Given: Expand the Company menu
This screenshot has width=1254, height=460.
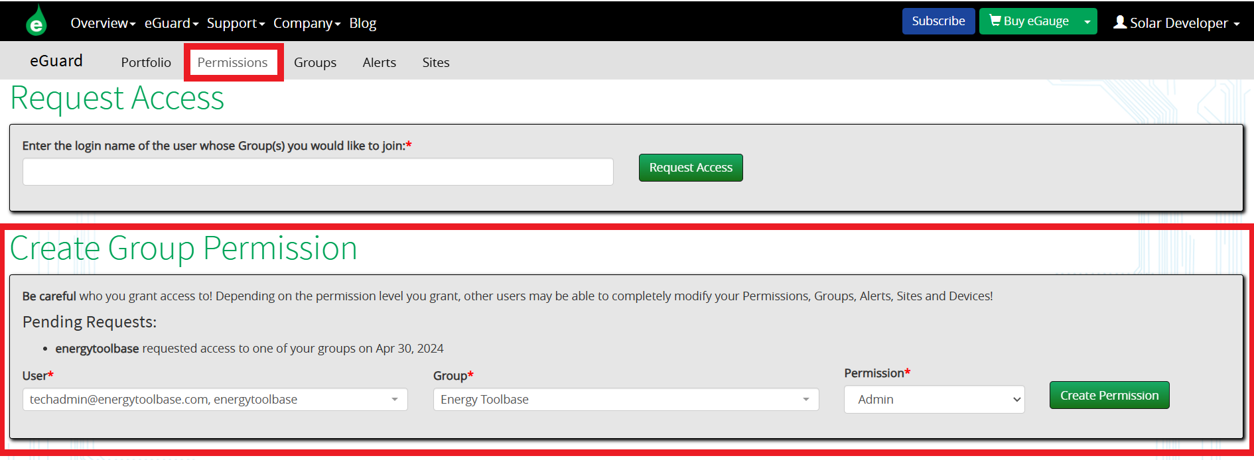Looking at the screenshot, I should tap(307, 23).
